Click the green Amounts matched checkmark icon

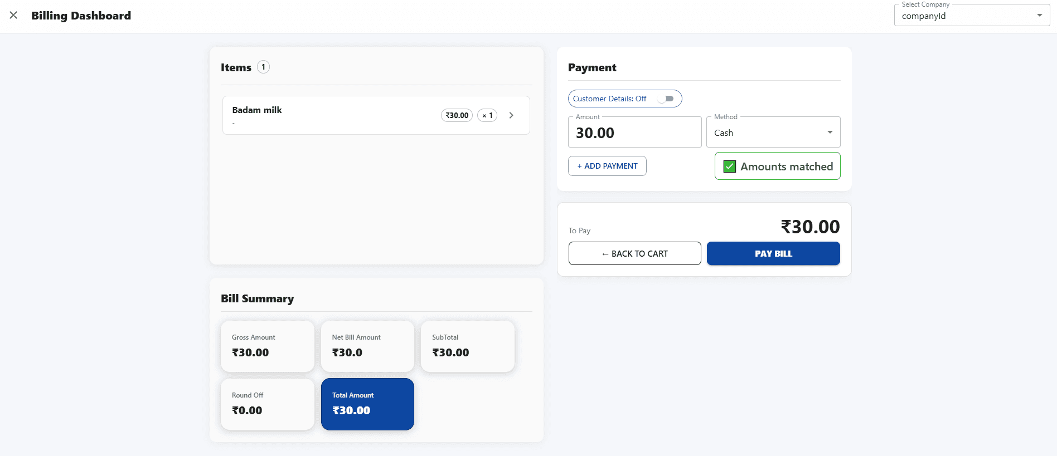[729, 166]
